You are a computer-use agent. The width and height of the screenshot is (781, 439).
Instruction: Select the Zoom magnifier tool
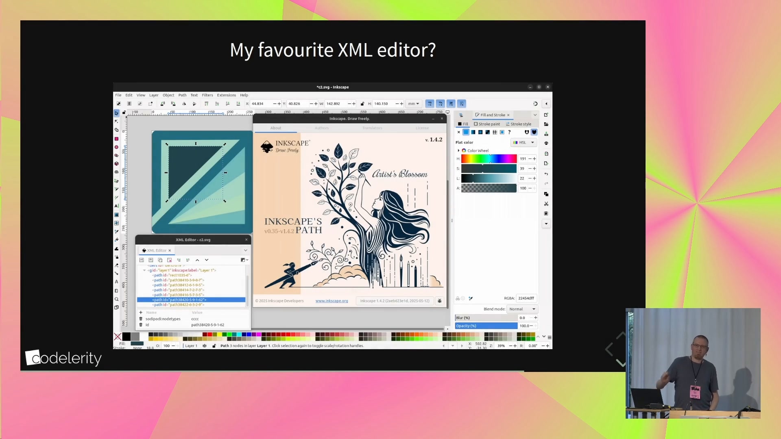pos(116,299)
